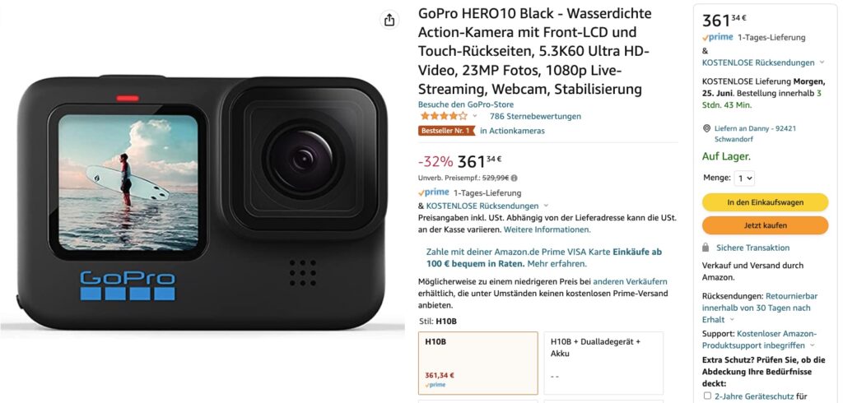Open the Menge quantity dropdown
This screenshot has height=403, width=843.
pos(744,178)
